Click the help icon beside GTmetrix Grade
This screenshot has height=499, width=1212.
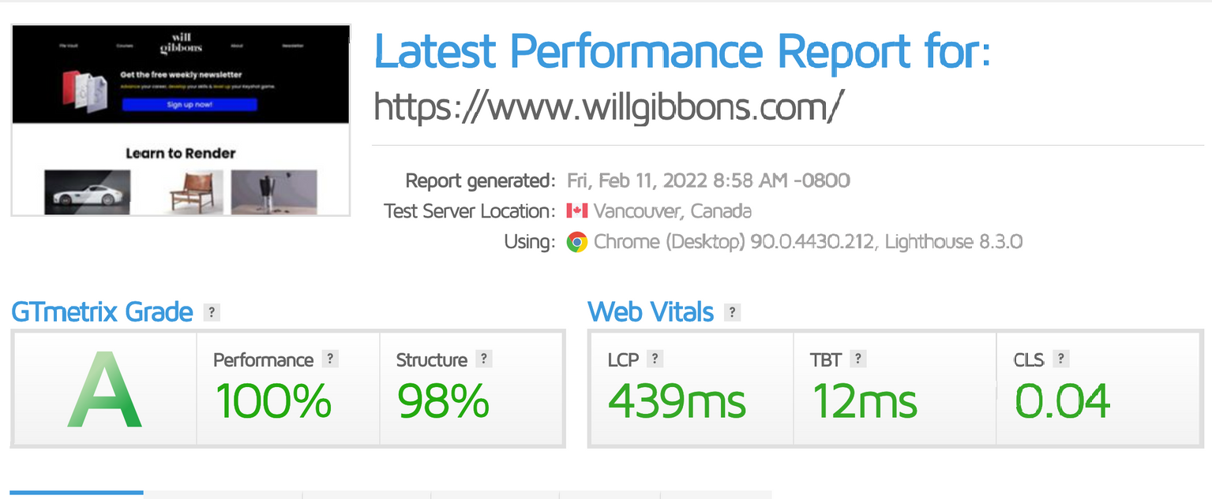pyautogui.click(x=211, y=312)
